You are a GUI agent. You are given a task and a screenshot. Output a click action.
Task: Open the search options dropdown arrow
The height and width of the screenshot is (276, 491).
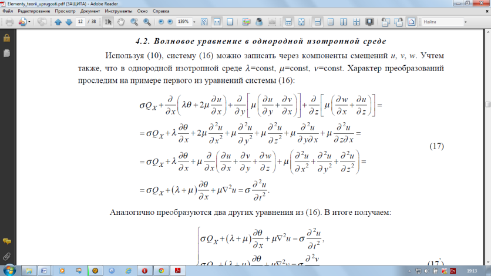coord(466,22)
